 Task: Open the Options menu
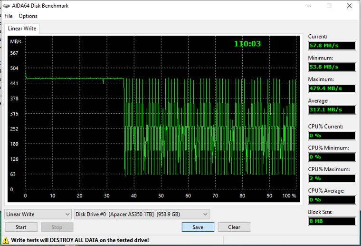(28, 16)
